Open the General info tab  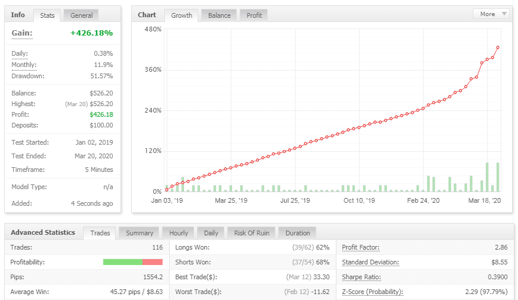[81, 15]
